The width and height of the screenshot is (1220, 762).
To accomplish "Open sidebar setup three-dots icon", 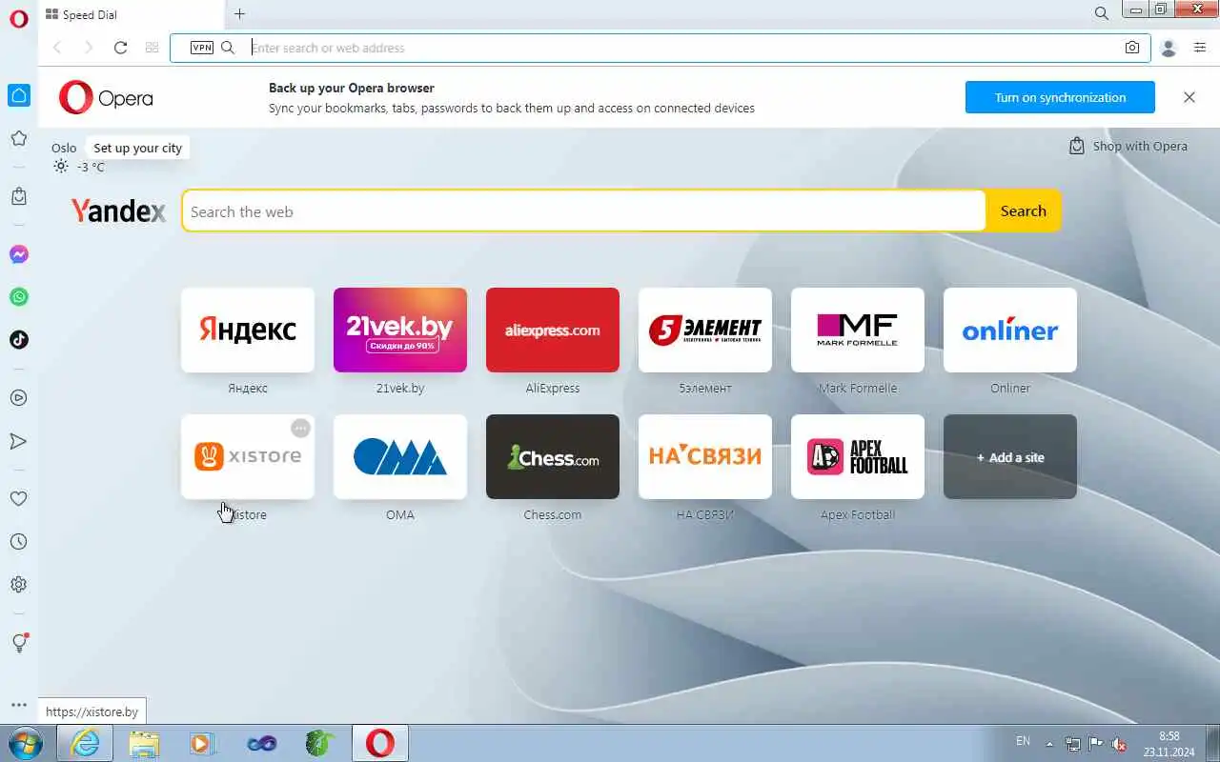I will [19, 706].
